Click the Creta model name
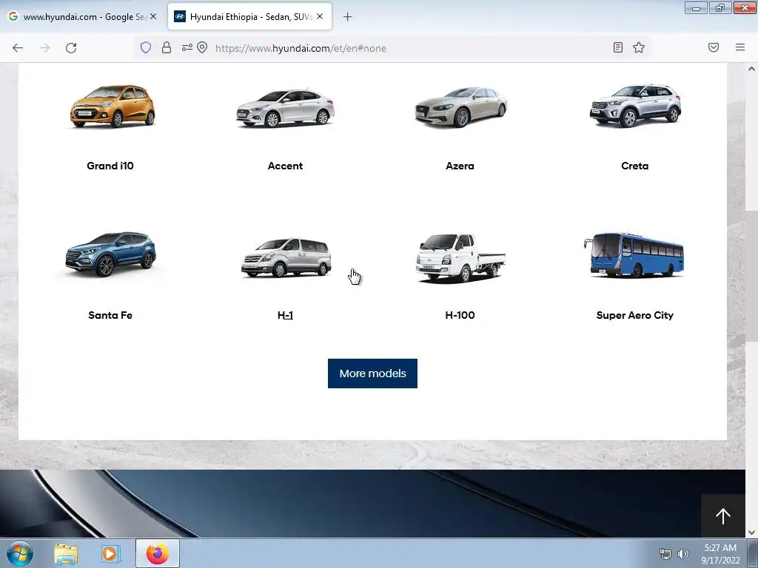Viewport: 758px width, 568px height. (x=634, y=166)
